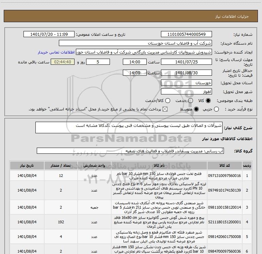Click the ردیف column header
Screen dimensions: 262x254
click(x=247, y=165)
